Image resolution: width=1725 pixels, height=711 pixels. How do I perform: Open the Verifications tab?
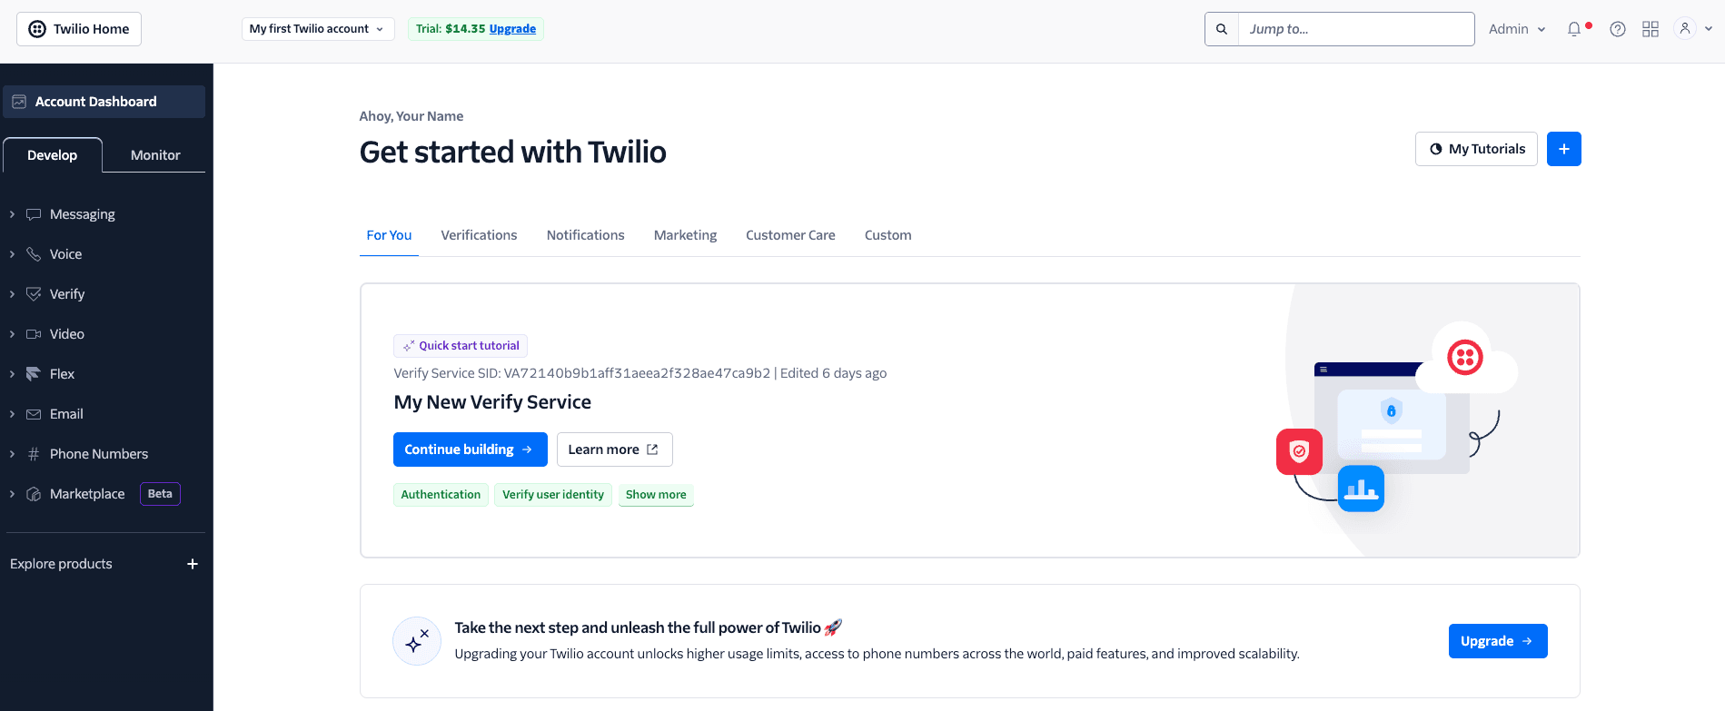[x=479, y=234]
